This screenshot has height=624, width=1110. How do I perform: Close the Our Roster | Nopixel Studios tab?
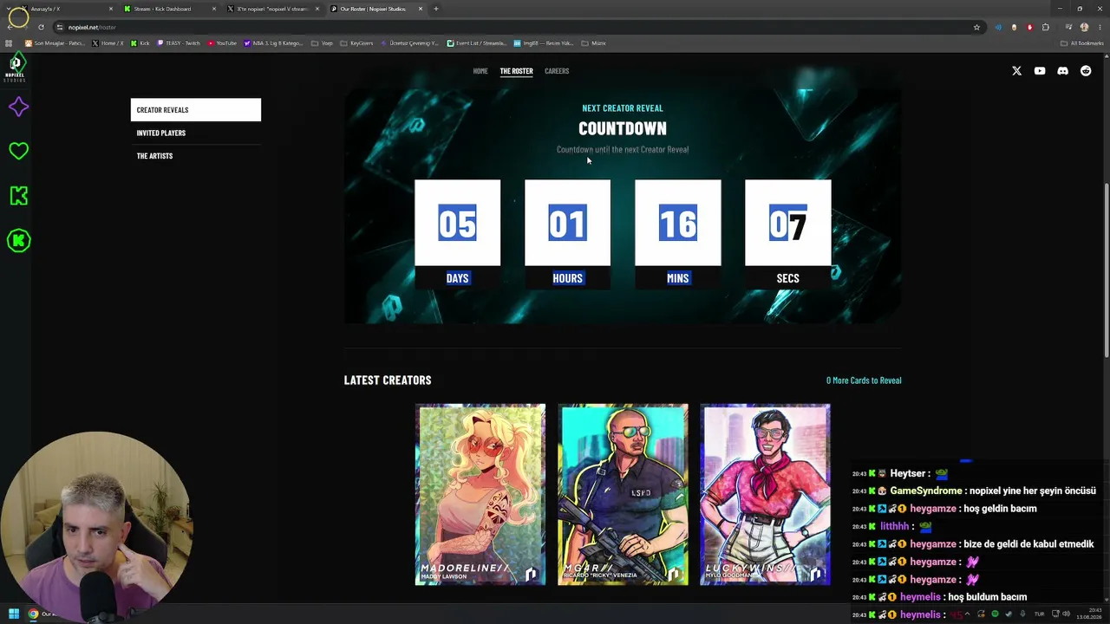click(x=421, y=9)
